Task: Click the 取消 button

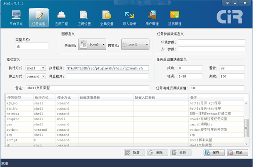Action: 238,153
